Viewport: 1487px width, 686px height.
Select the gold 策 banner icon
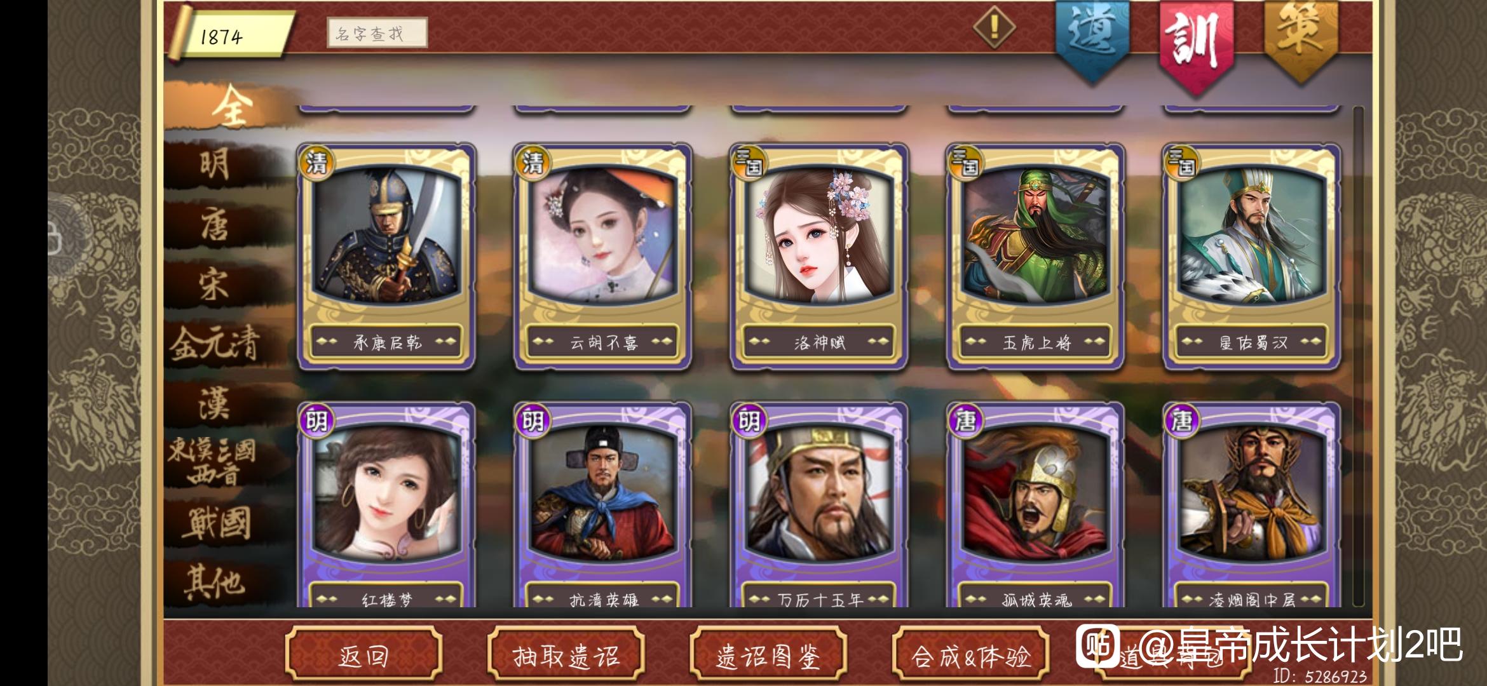tap(1301, 39)
